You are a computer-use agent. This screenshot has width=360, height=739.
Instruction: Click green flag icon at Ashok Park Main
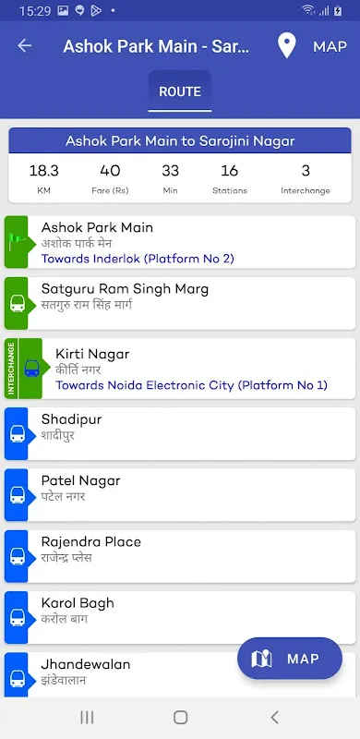18,242
